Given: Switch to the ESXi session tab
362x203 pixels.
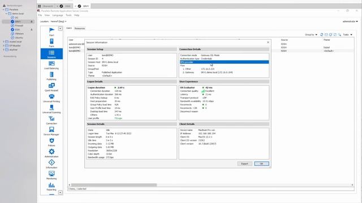Looking at the screenshot, I should [66, 6].
